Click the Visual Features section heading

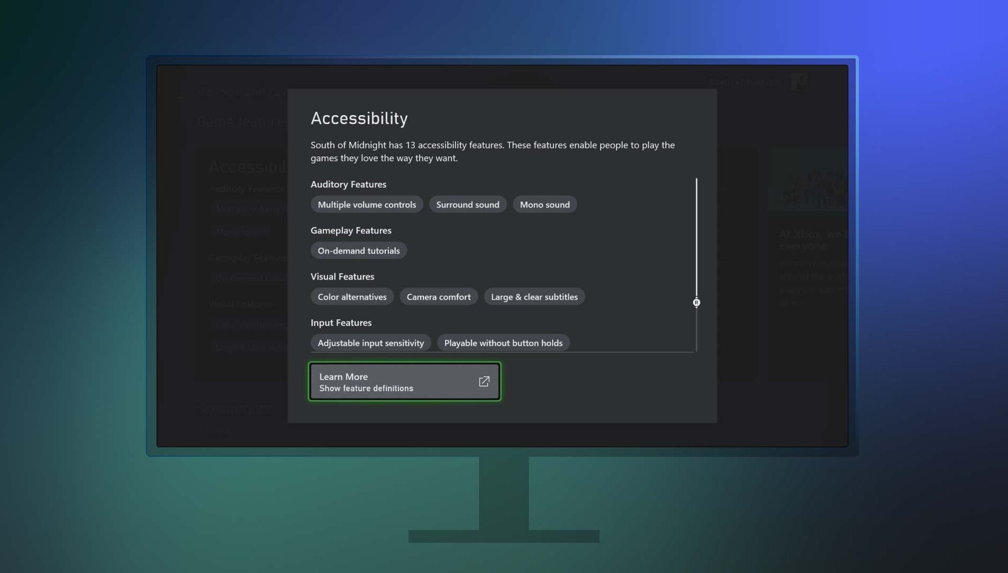[342, 276]
